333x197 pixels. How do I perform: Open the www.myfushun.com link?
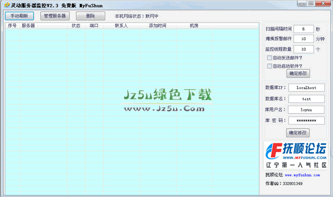[x=302, y=175]
